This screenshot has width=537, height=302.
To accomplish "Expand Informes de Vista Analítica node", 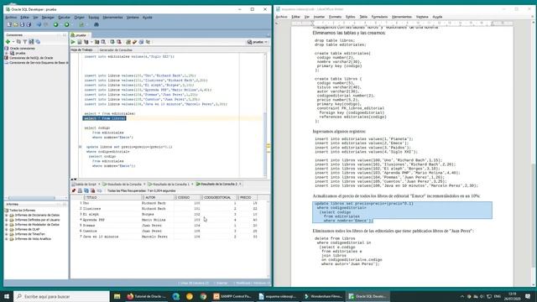I will (x=7, y=239).
